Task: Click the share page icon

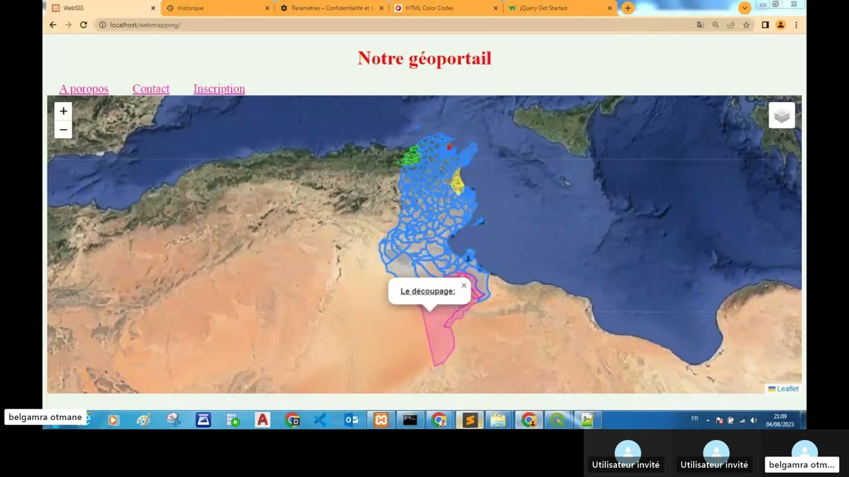Action: click(x=731, y=25)
